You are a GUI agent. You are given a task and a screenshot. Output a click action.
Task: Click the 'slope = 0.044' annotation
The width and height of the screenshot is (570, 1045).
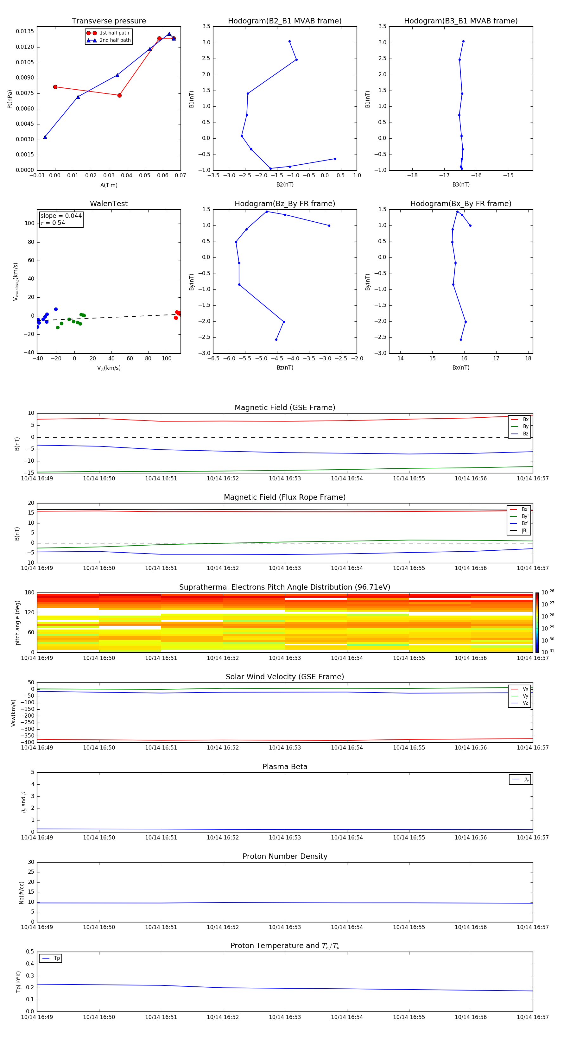61,216
